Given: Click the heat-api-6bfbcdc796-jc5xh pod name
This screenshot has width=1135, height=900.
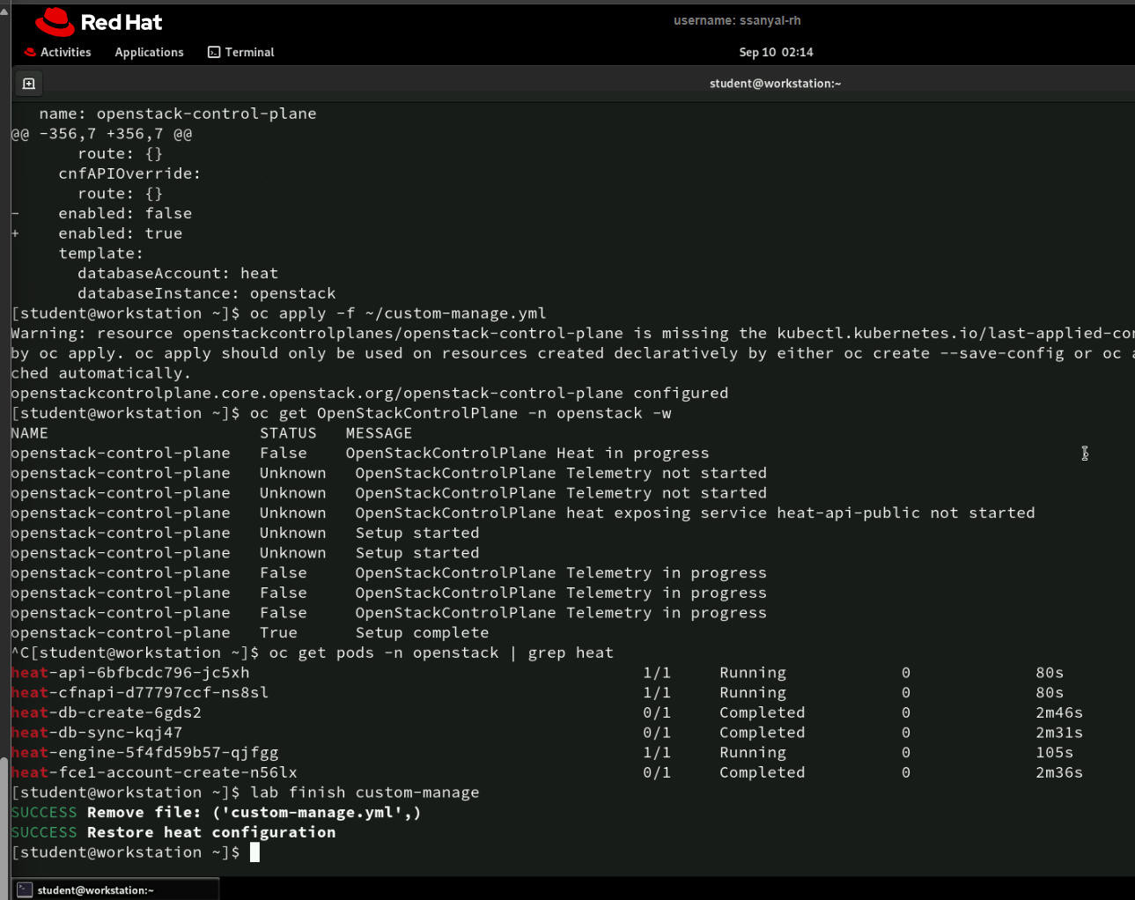Looking at the screenshot, I should coord(130,673).
